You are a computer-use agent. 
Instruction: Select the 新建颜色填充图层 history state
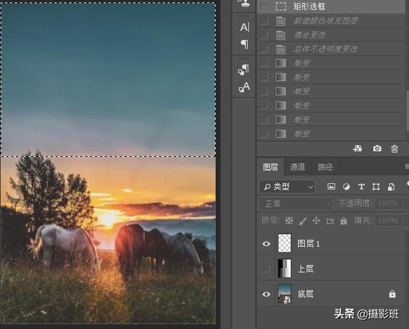click(x=325, y=20)
